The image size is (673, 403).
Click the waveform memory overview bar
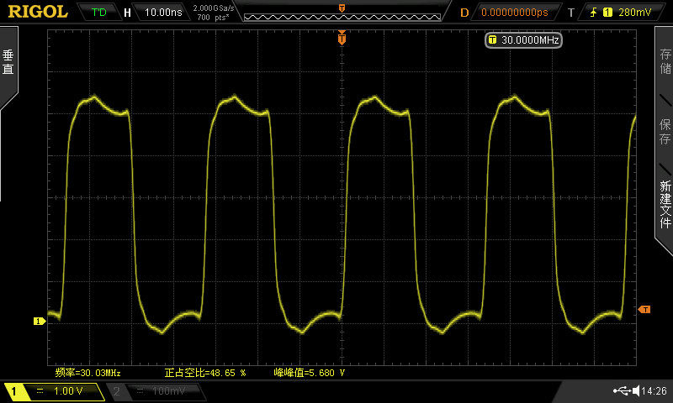point(342,17)
